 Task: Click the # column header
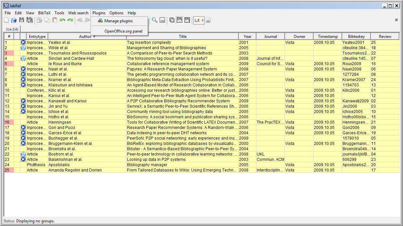[9, 37]
